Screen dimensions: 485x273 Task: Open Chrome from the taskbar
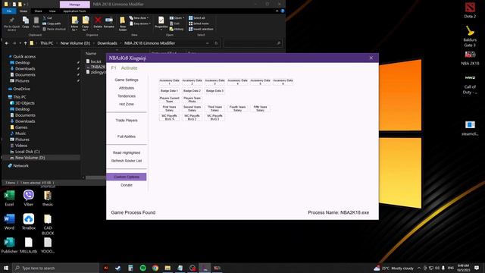(x=155, y=268)
